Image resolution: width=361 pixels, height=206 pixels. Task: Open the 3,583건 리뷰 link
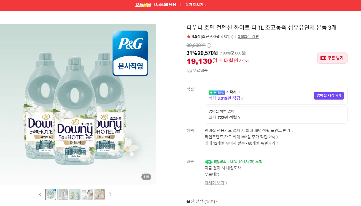pyautogui.click(x=248, y=37)
